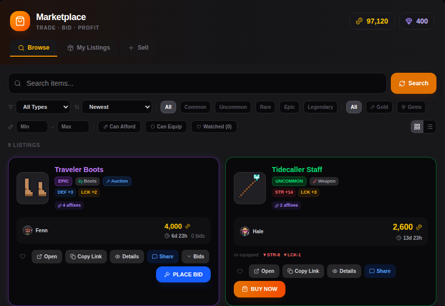Click the STR +14 stat on Tidecaller Staff
445x306 pixels.
tap(284, 192)
